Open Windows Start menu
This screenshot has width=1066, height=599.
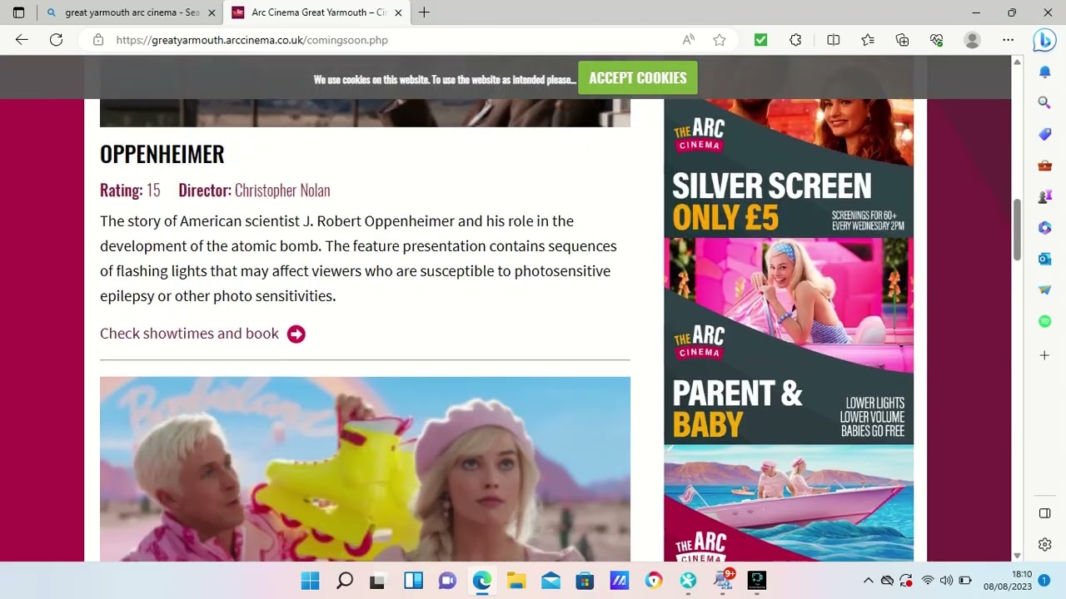click(x=310, y=581)
